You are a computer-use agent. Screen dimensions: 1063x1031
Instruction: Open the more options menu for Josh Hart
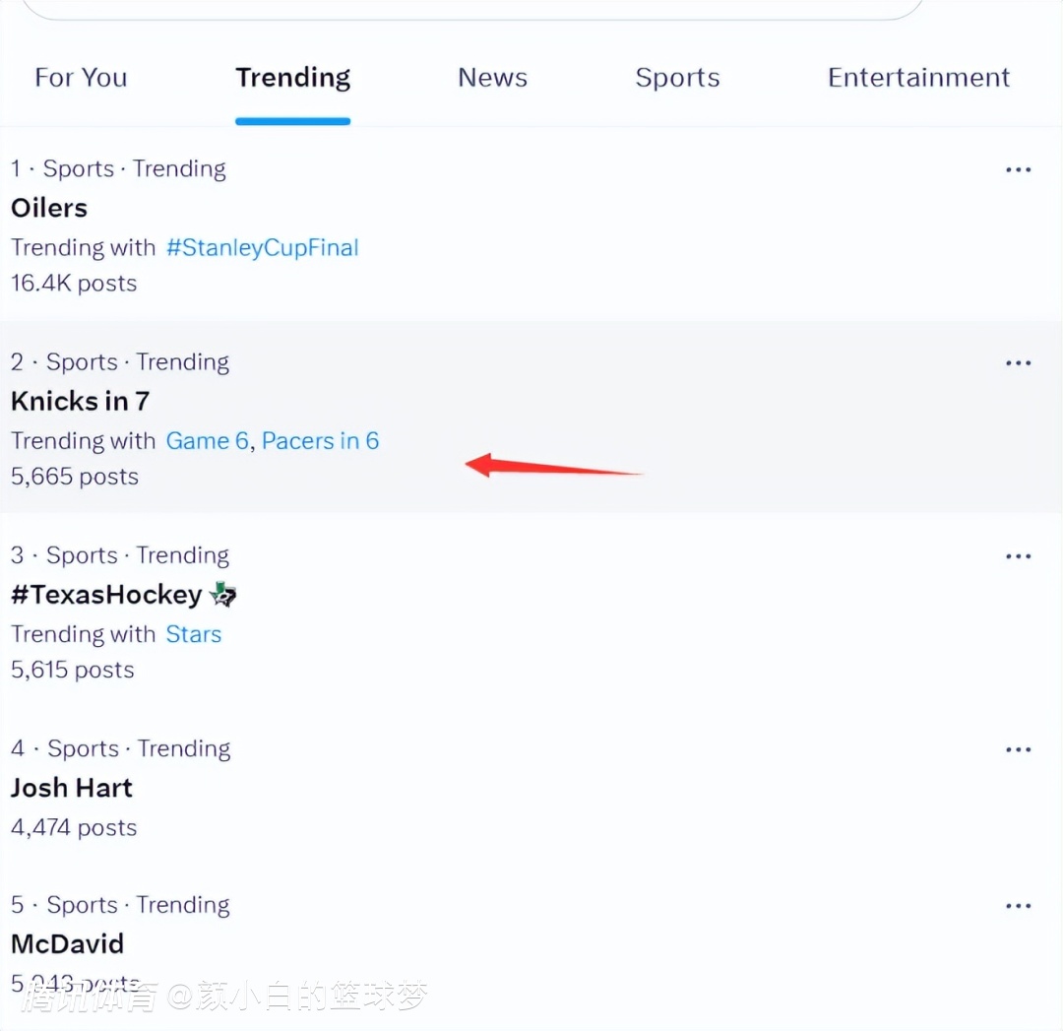1019,749
